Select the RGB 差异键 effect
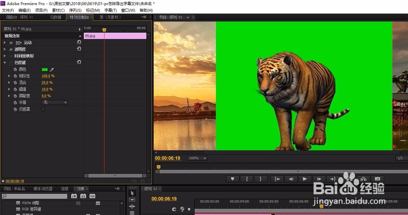The width and height of the screenshot is (408, 215). [31, 209]
